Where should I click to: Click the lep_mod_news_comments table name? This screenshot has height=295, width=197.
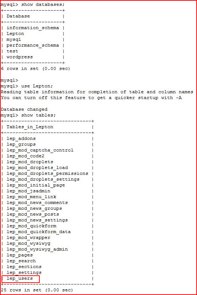37,202
